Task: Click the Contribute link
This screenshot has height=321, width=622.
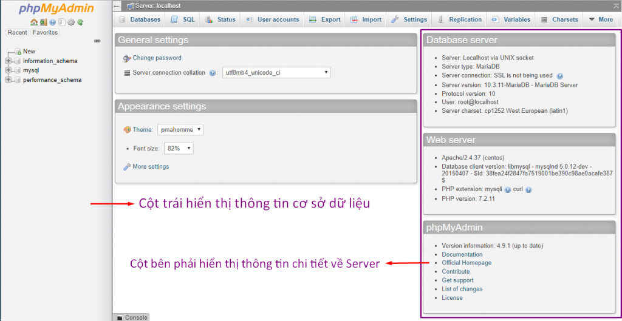Action: click(x=456, y=271)
